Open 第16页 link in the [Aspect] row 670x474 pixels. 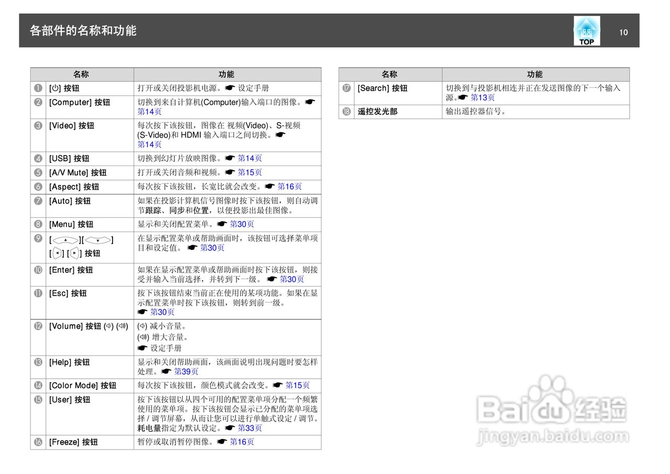tap(289, 186)
